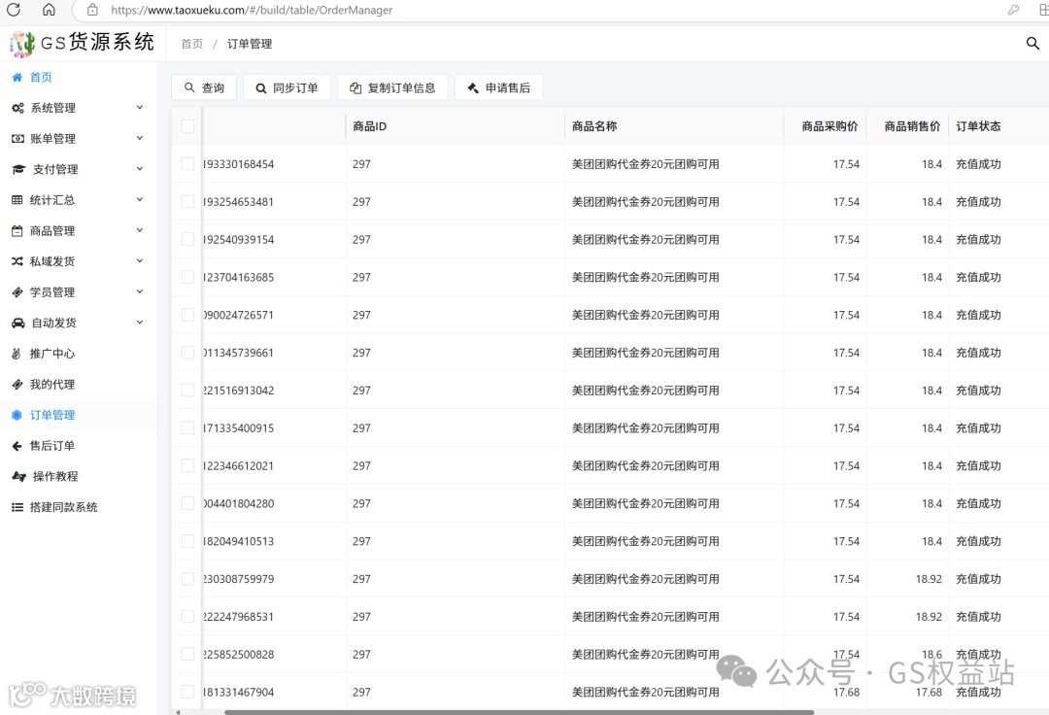Click the horizontal scrollbar thumb under the table

[519, 712]
